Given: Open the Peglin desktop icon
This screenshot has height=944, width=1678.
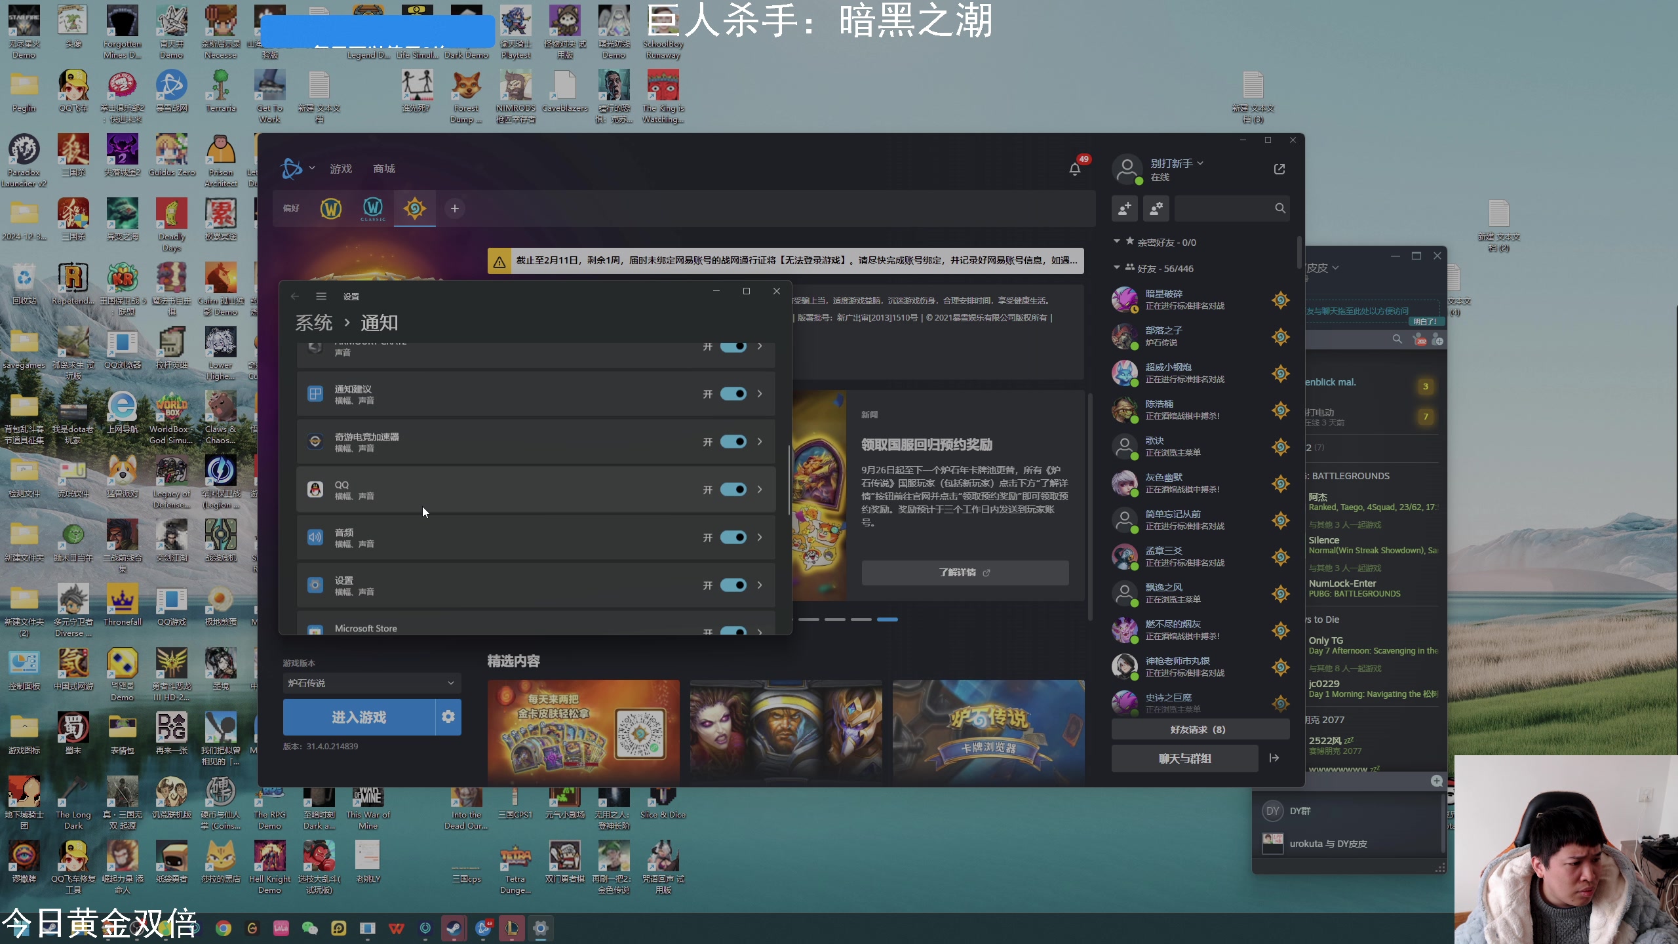Looking at the screenshot, I should pyautogui.click(x=24, y=90).
